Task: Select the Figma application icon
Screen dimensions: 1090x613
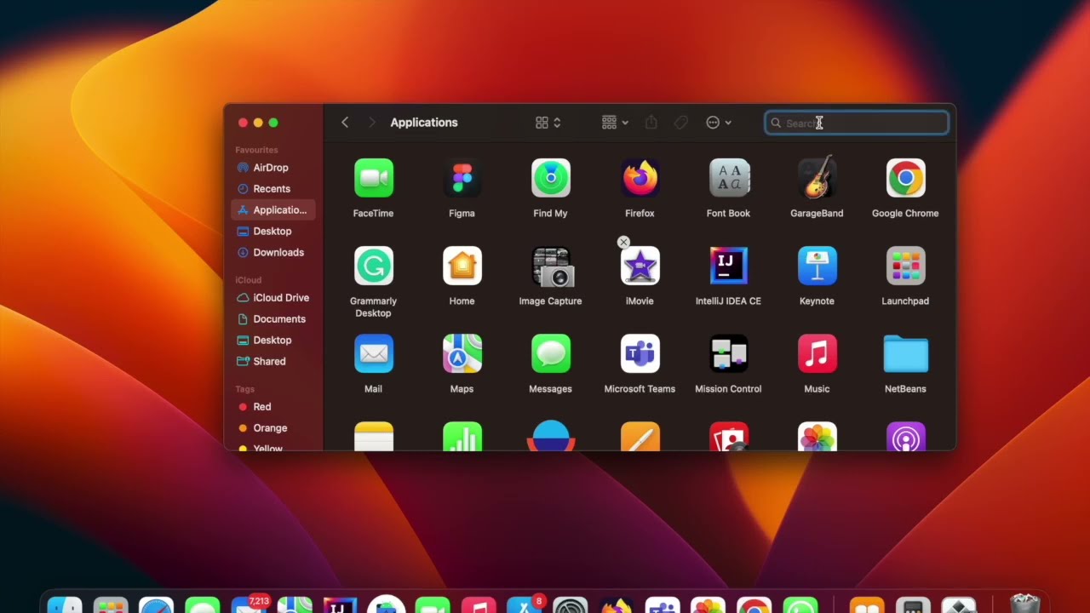Action: (x=462, y=178)
